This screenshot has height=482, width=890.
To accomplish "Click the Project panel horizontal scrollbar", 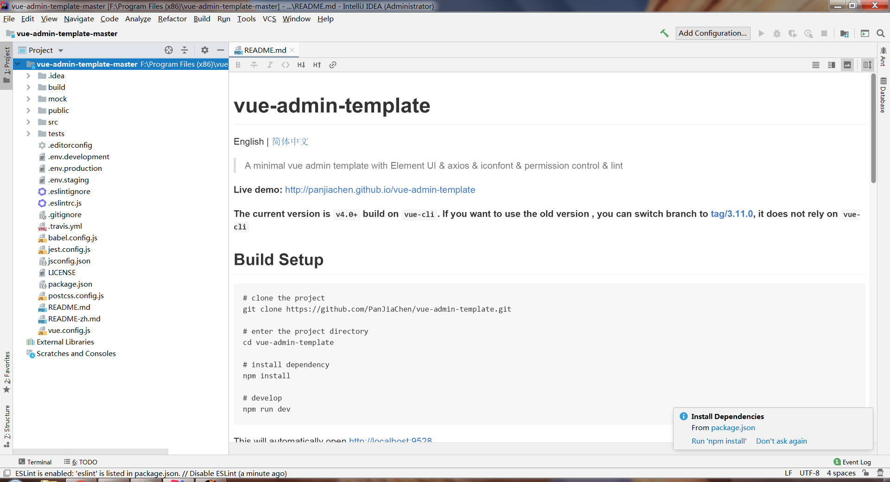I will coord(91,451).
